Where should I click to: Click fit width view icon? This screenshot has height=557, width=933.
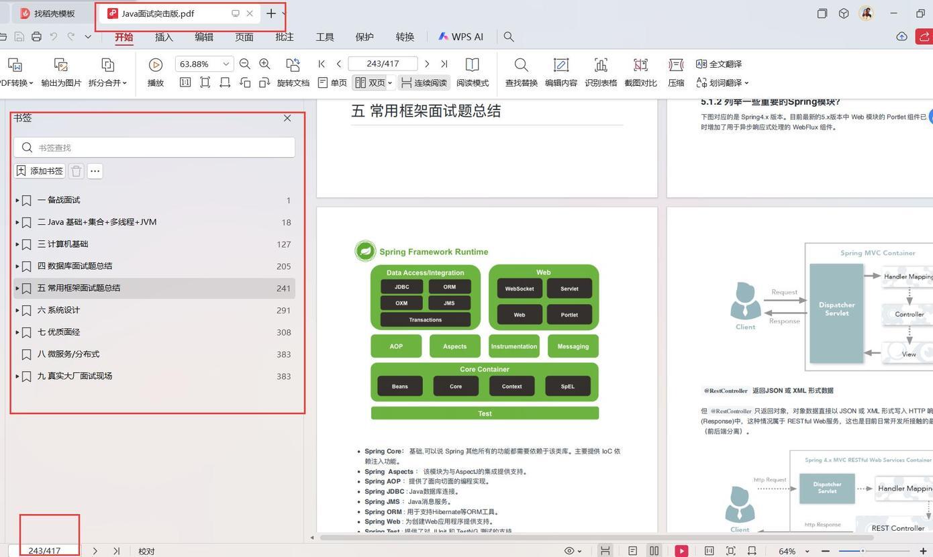pyautogui.click(x=225, y=83)
